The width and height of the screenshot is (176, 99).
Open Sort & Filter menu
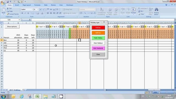point(151,11)
